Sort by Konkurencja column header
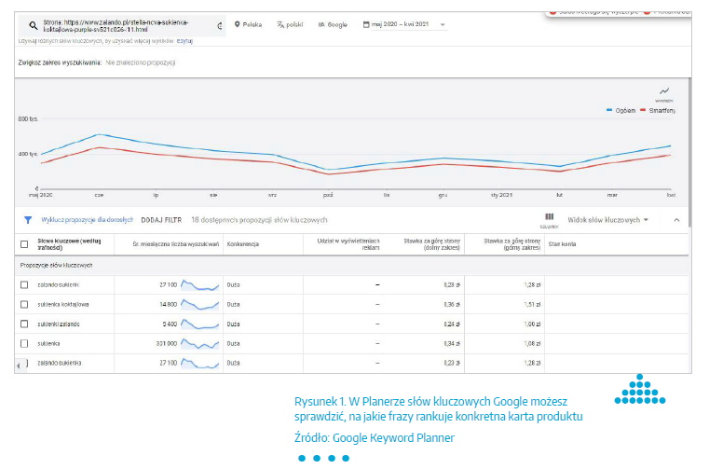 point(243,244)
